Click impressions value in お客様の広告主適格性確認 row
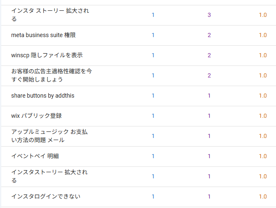Image resolution: width=276 pixels, height=208 pixels. (209, 76)
